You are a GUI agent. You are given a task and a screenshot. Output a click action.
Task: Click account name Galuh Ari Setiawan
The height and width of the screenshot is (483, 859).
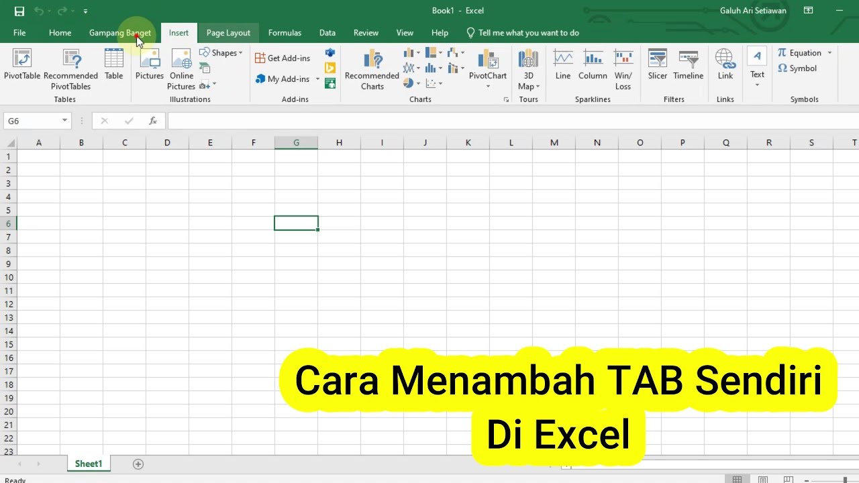753,11
